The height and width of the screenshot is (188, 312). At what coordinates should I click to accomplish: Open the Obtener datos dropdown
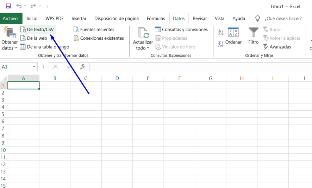click(10, 38)
